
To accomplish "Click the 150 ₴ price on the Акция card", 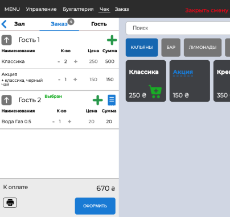I will pos(181,95).
